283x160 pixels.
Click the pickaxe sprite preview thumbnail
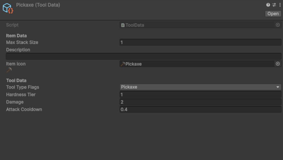[x=9, y=70]
